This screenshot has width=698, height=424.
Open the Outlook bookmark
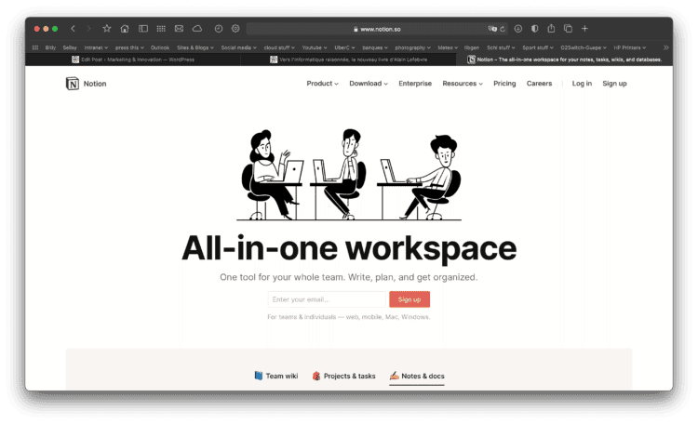(160, 47)
